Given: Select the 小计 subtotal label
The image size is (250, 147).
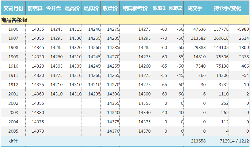Looking at the screenshot, I should pos(13,141).
